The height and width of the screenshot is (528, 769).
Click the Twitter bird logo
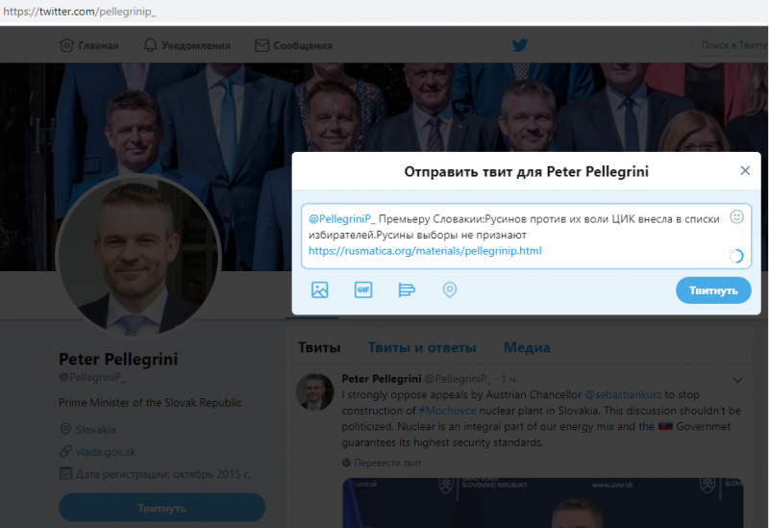520,45
